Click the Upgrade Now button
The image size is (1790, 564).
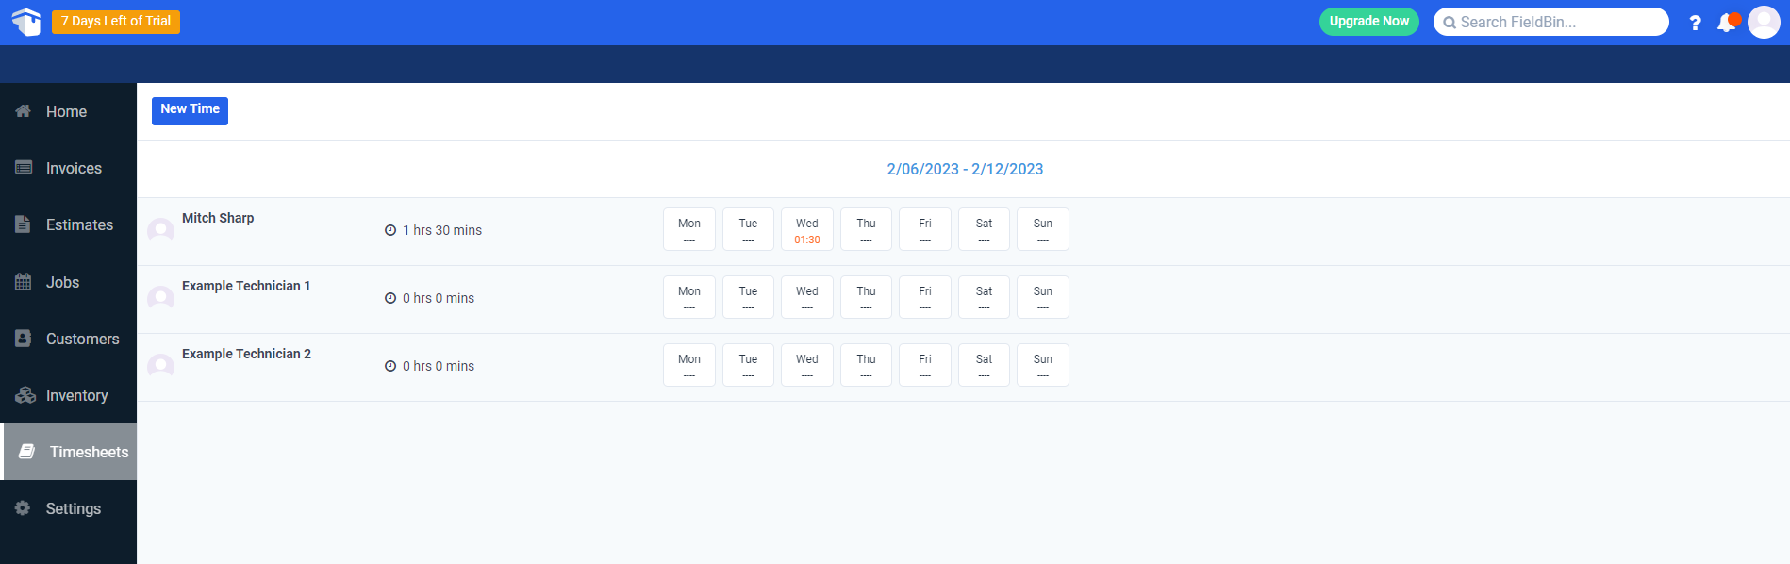[x=1368, y=22]
